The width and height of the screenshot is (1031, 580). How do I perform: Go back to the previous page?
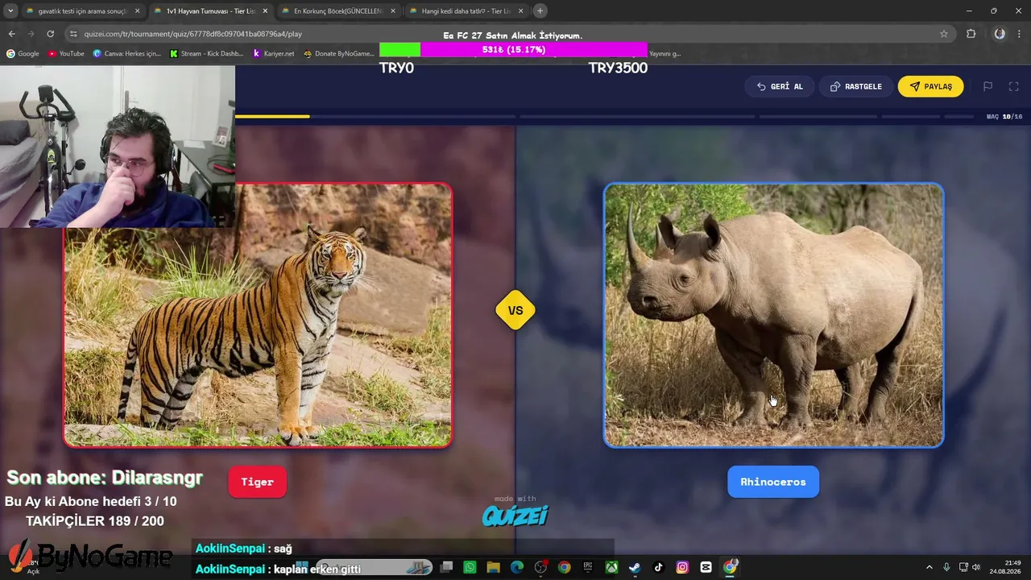point(11,34)
